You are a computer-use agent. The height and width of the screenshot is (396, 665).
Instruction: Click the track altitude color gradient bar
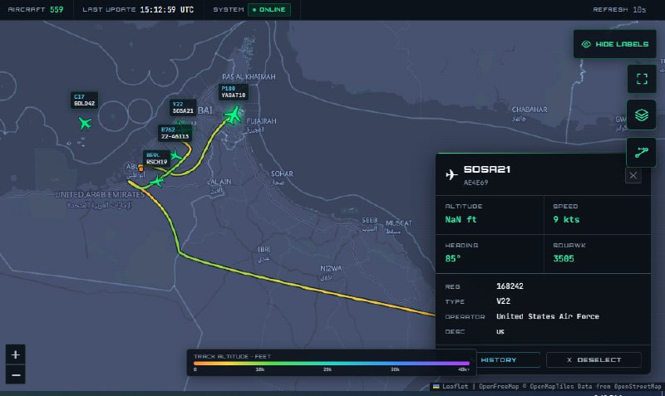331,364
